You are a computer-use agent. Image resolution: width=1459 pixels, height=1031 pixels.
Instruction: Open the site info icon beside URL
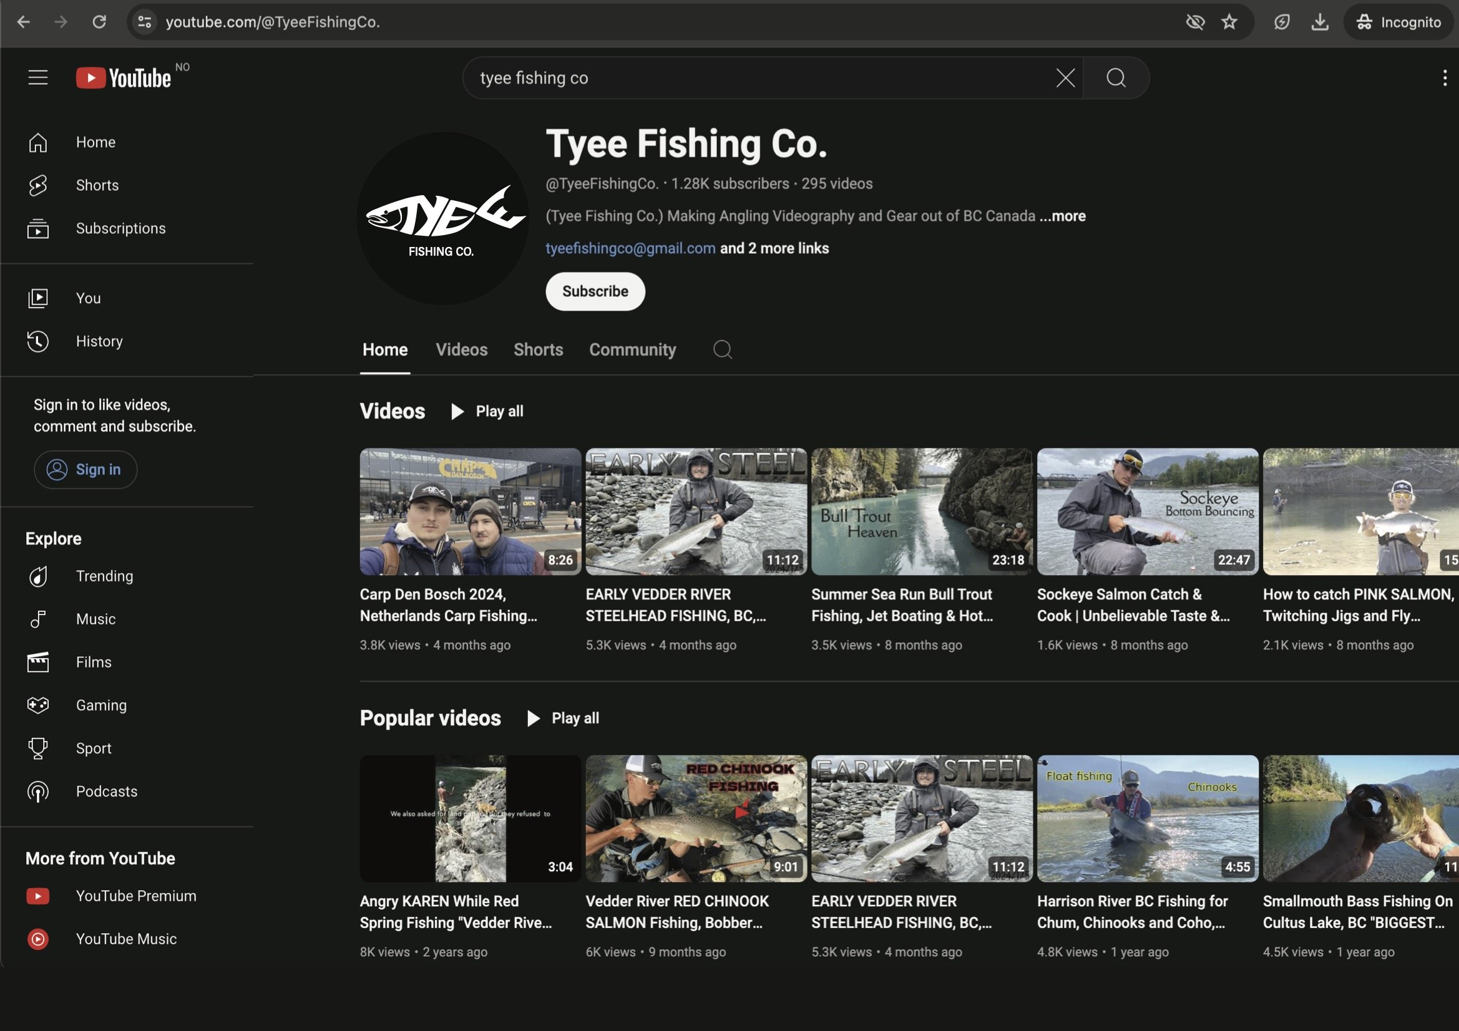click(x=145, y=22)
